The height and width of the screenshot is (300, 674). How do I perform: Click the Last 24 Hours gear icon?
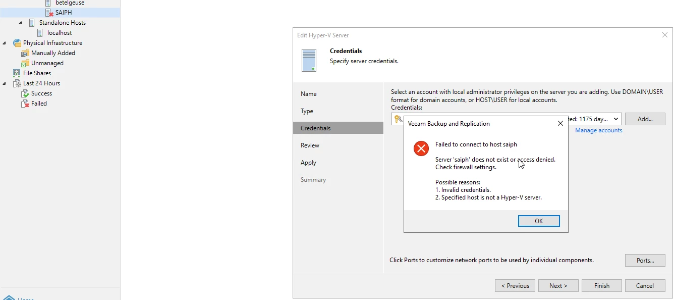(17, 83)
